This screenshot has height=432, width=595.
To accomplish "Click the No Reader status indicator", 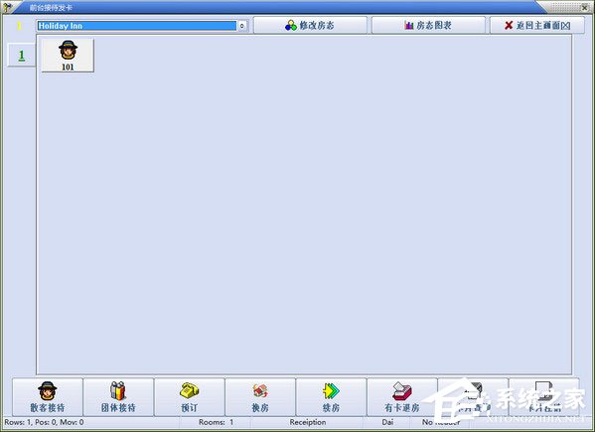I will [x=441, y=422].
